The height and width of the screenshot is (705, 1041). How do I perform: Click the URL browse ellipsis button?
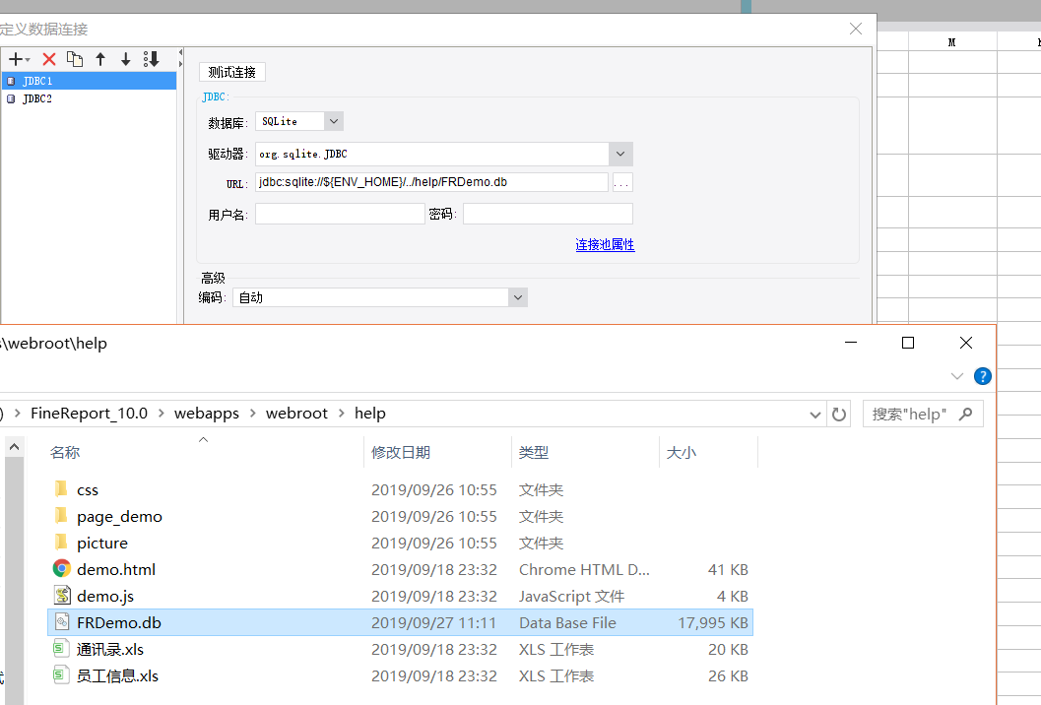(622, 182)
